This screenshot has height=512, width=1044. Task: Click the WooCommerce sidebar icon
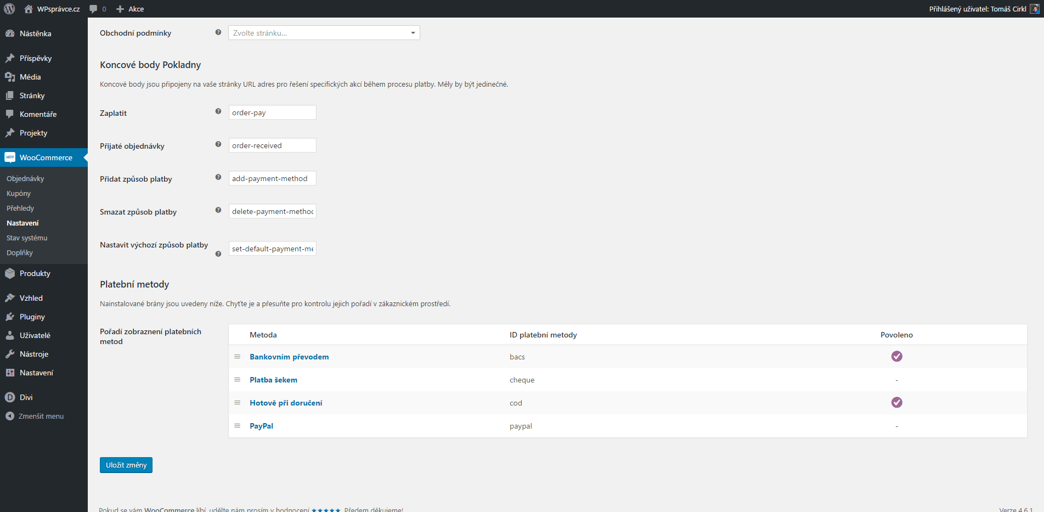pos(10,157)
